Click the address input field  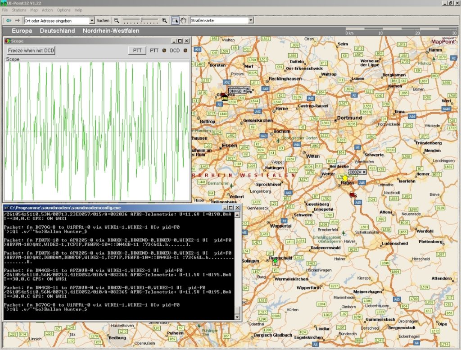point(57,21)
